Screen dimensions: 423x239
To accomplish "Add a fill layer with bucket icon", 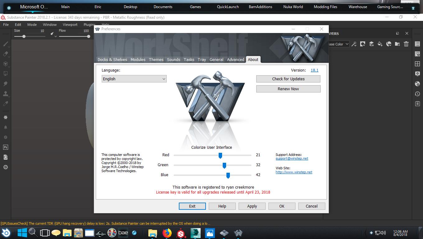I will (x=380, y=44).
